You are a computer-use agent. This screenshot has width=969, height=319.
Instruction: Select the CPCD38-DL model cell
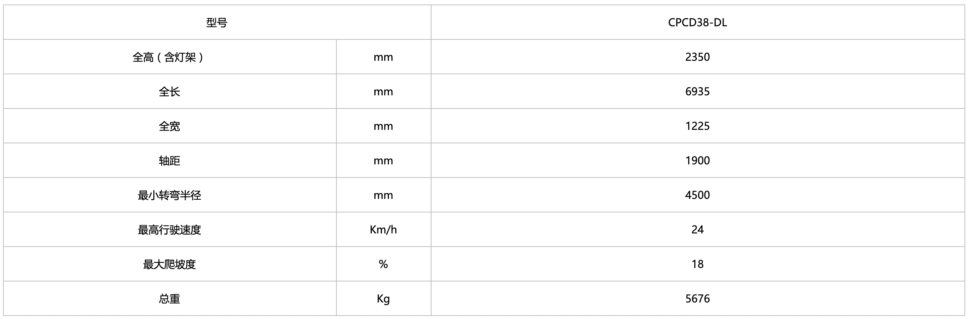(x=697, y=23)
